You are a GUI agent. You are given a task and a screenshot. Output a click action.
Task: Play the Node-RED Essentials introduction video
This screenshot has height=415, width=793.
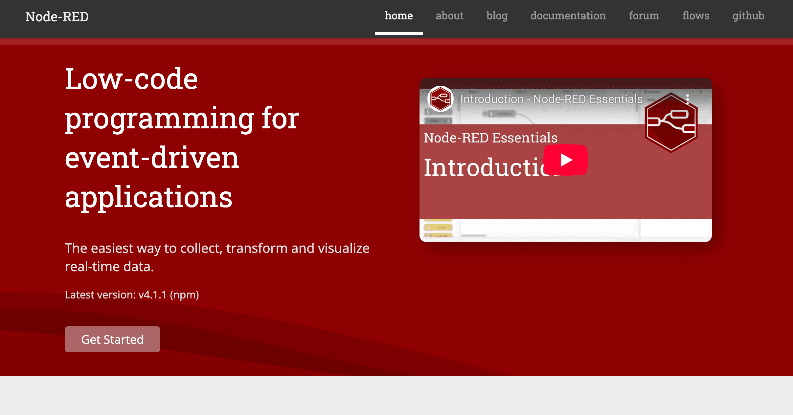click(565, 160)
